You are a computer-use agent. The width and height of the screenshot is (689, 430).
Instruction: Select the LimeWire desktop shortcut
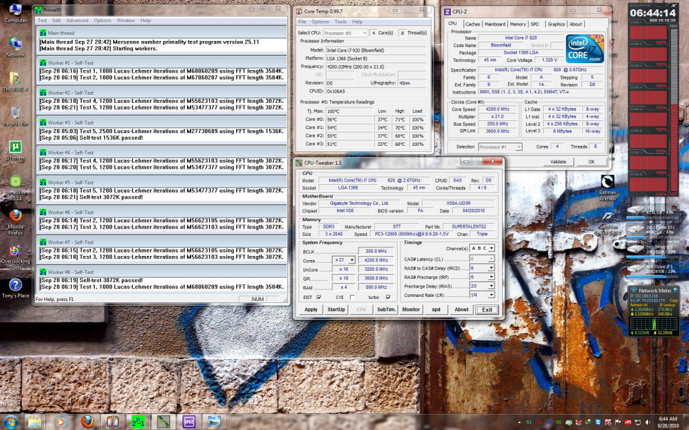[15, 188]
